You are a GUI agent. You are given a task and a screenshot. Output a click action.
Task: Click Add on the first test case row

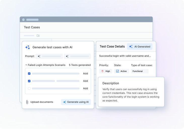click(x=85, y=74)
